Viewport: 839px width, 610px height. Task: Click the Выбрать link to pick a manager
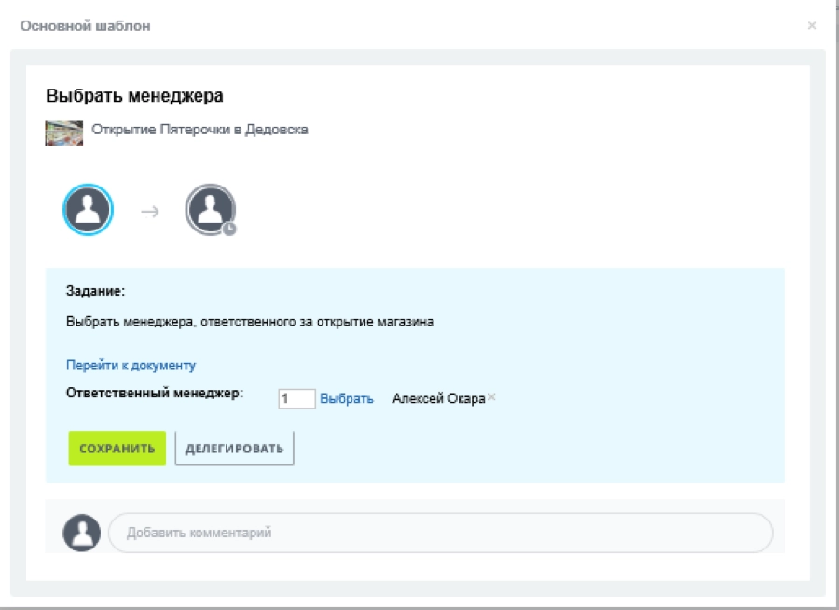(x=347, y=398)
